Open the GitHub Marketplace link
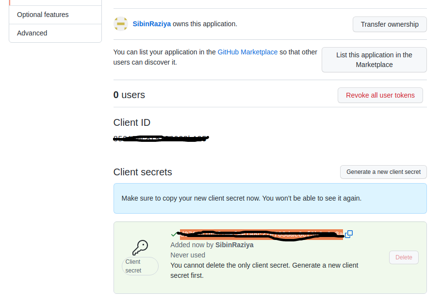441x306 pixels. [x=247, y=52]
